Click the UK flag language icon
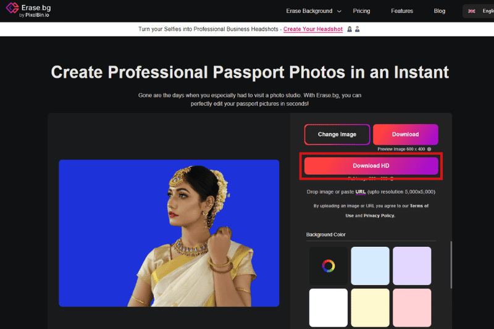Screen dimensions: 494x329 pos(472,11)
